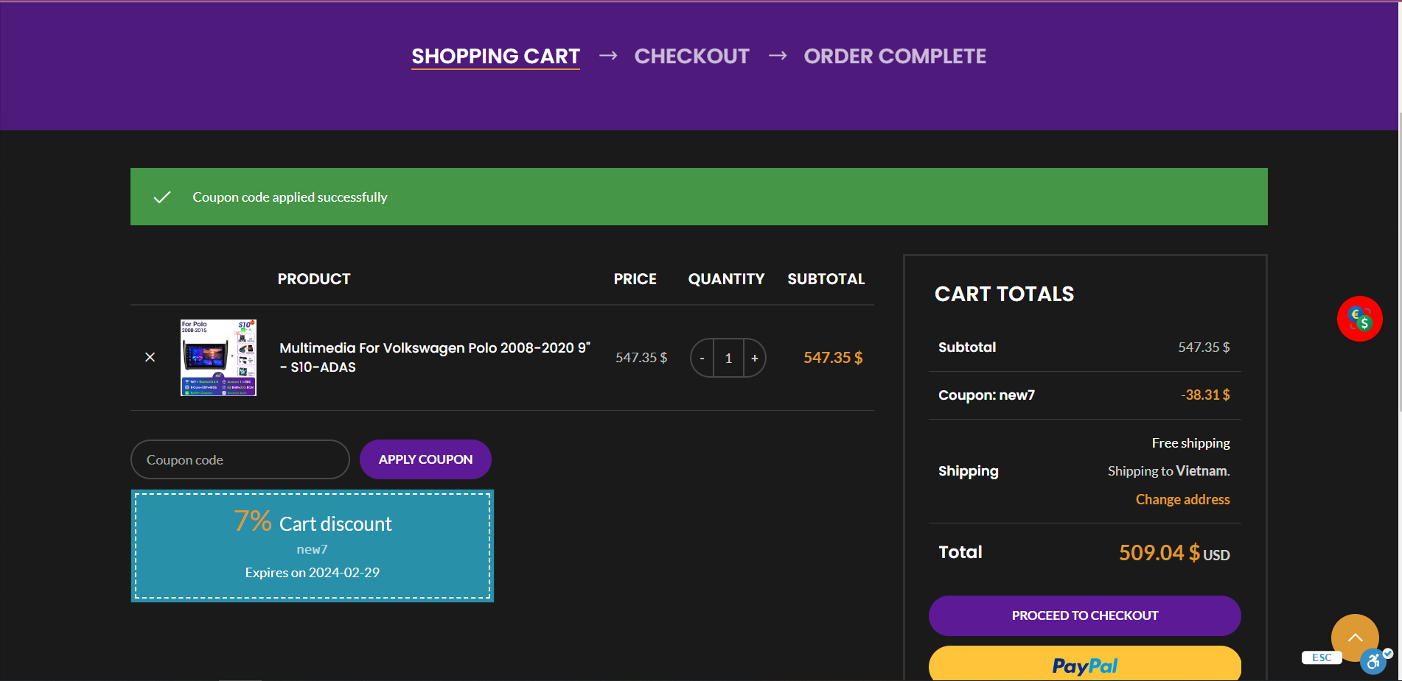Click the 'Coupon: new7' label
1402x681 pixels.
click(986, 395)
